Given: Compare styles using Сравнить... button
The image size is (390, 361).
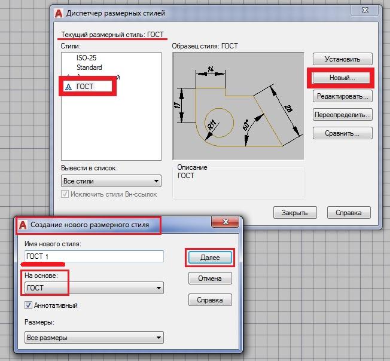Looking at the screenshot, I should click(x=342, y=133).
